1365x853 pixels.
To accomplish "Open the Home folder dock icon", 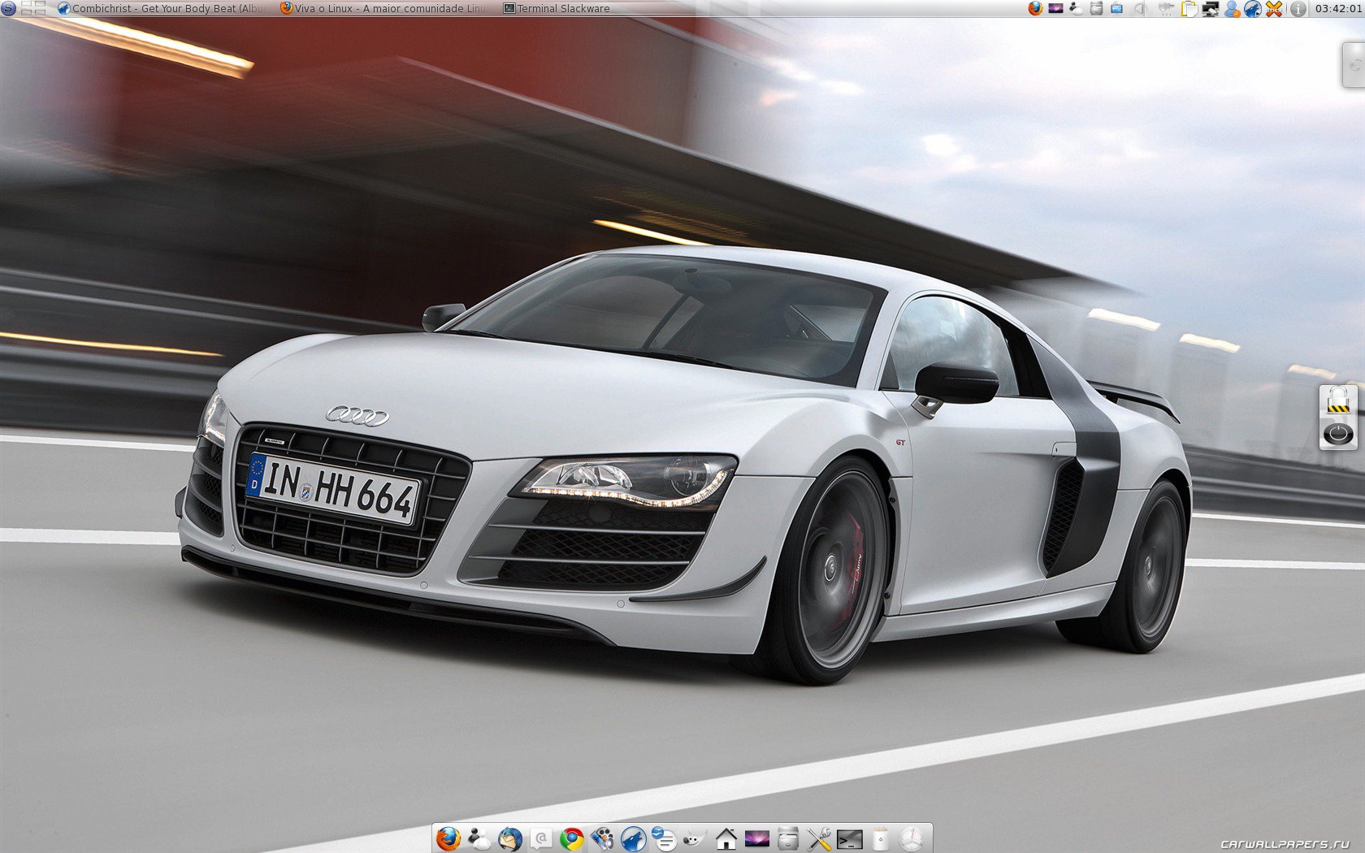I will (726, 838).
